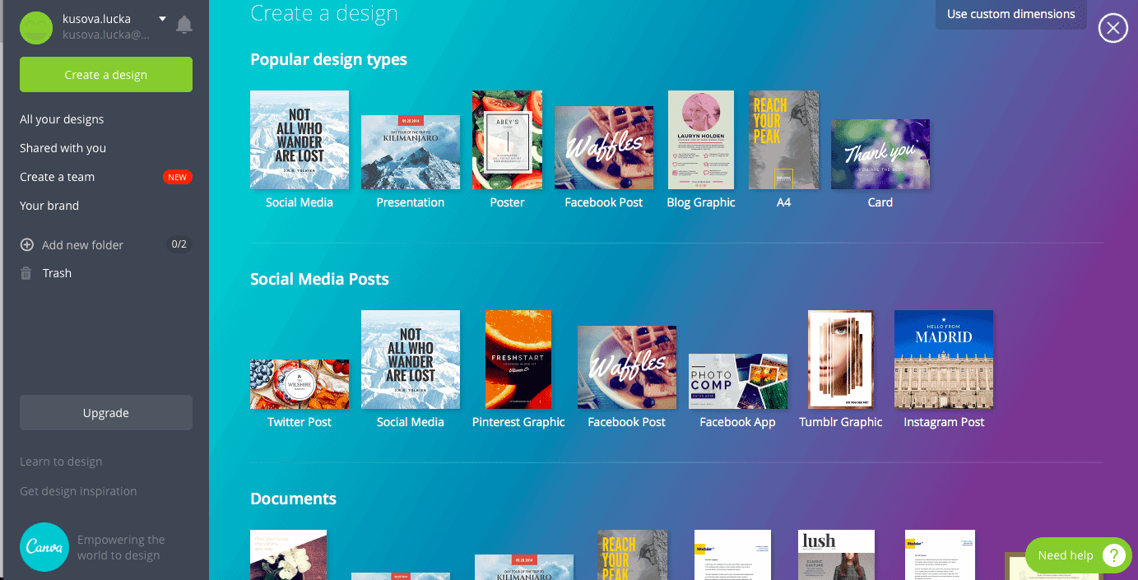Choose the Poster design thumbnail
Viewport: 1138px width, 580px height.
tap(507, 140)
